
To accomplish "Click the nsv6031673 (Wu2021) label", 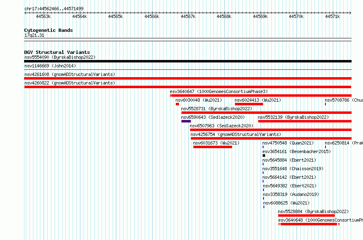I will pyautogui.click(x=216, y=143).
